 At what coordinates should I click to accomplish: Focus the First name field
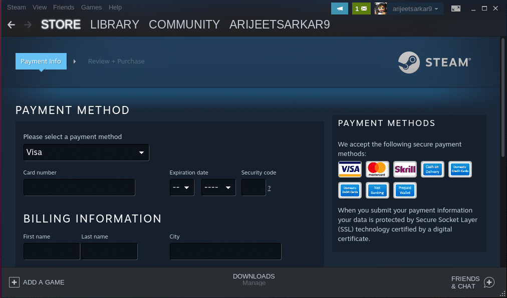(x=52, y=251)
